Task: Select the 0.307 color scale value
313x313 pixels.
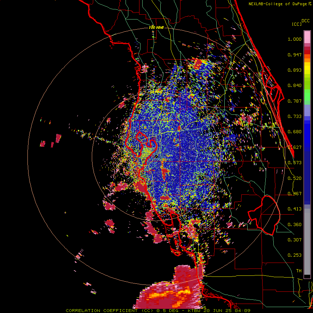Action: 295,240
